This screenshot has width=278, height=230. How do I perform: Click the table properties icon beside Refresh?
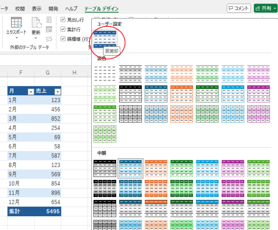[49, 20]
